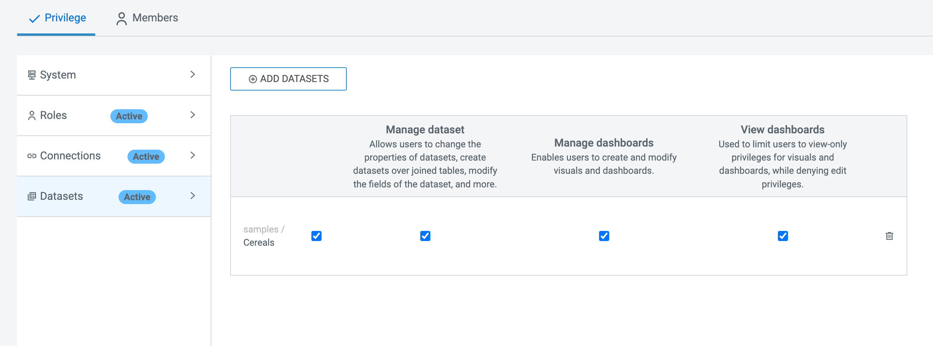The image size is (933, 346).
Task: Expand the Roles section chevron
Action: [x=192, y=115]
